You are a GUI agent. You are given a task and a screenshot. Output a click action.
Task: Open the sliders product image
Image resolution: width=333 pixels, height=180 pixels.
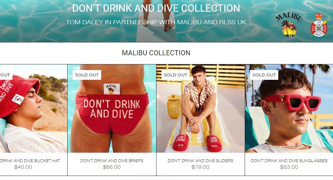[x=200, y=108]
